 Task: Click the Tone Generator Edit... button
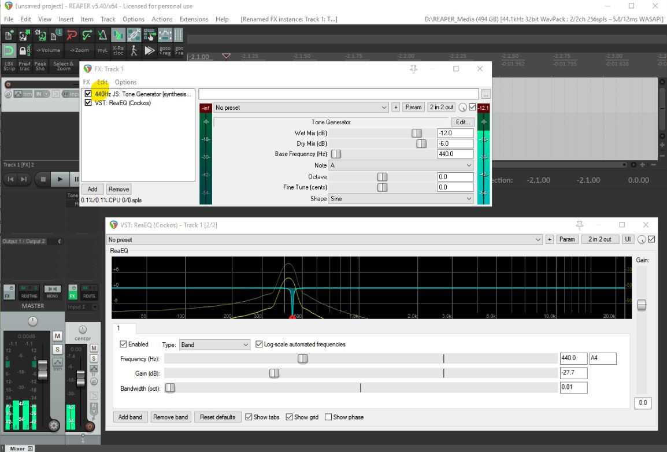[462, 122]
